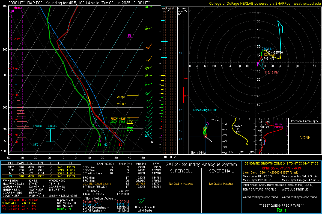Click the sounding title with valid time
Viewport: 322px width, 214px height.
(80, 3)
